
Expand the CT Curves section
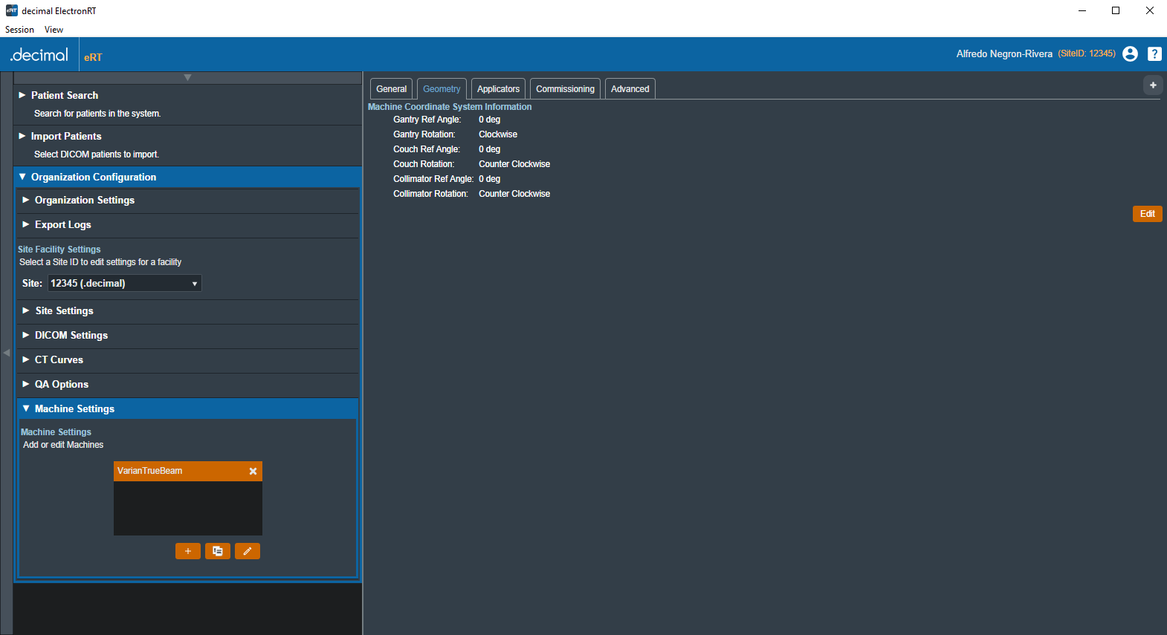tap(59, 360)
